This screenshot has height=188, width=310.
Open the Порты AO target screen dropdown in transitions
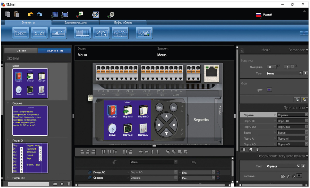[154, 172]
